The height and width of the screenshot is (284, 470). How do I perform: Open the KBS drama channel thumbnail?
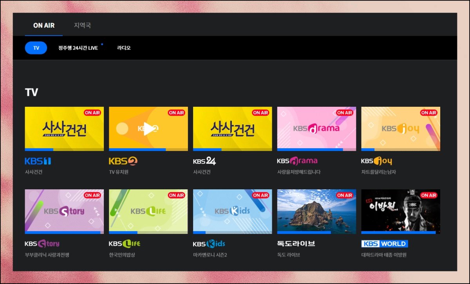(317, 129)
